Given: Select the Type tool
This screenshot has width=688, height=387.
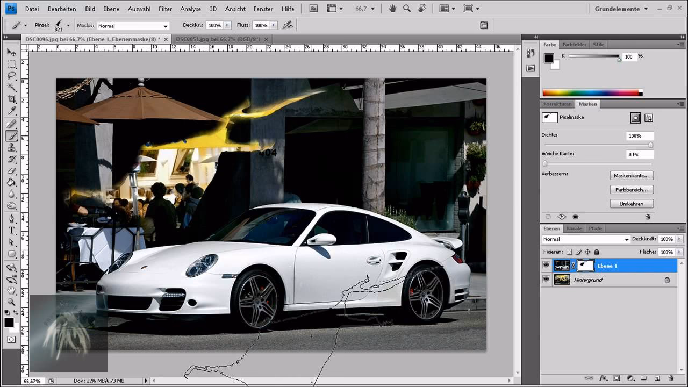Looking at the screenshot, I should (x=12, y=230).
